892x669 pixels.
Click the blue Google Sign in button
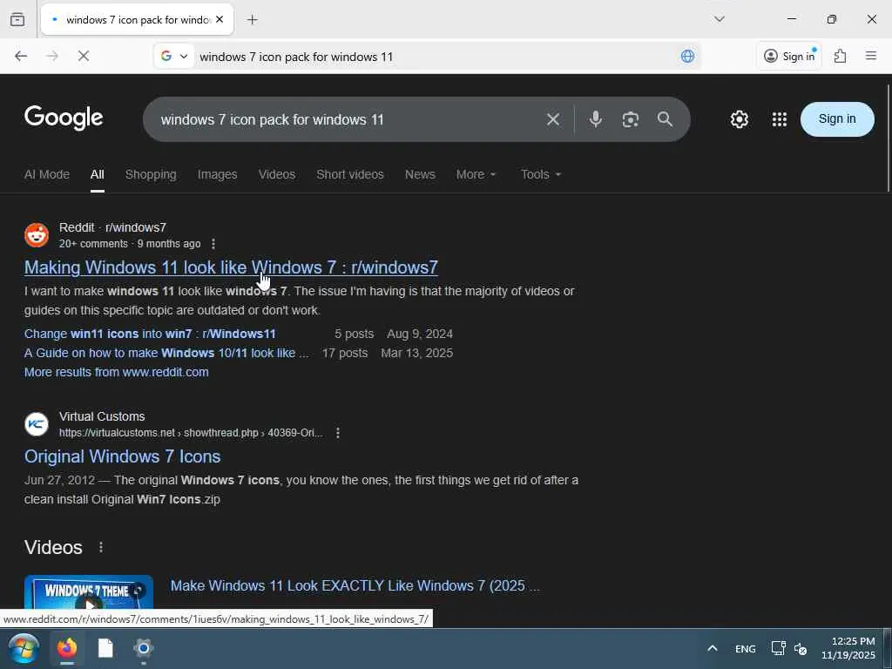[837, 118]
